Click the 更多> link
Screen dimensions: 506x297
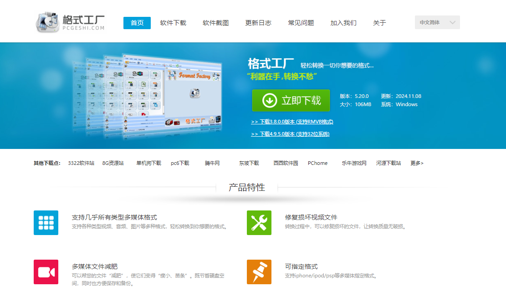pos(417,163)
